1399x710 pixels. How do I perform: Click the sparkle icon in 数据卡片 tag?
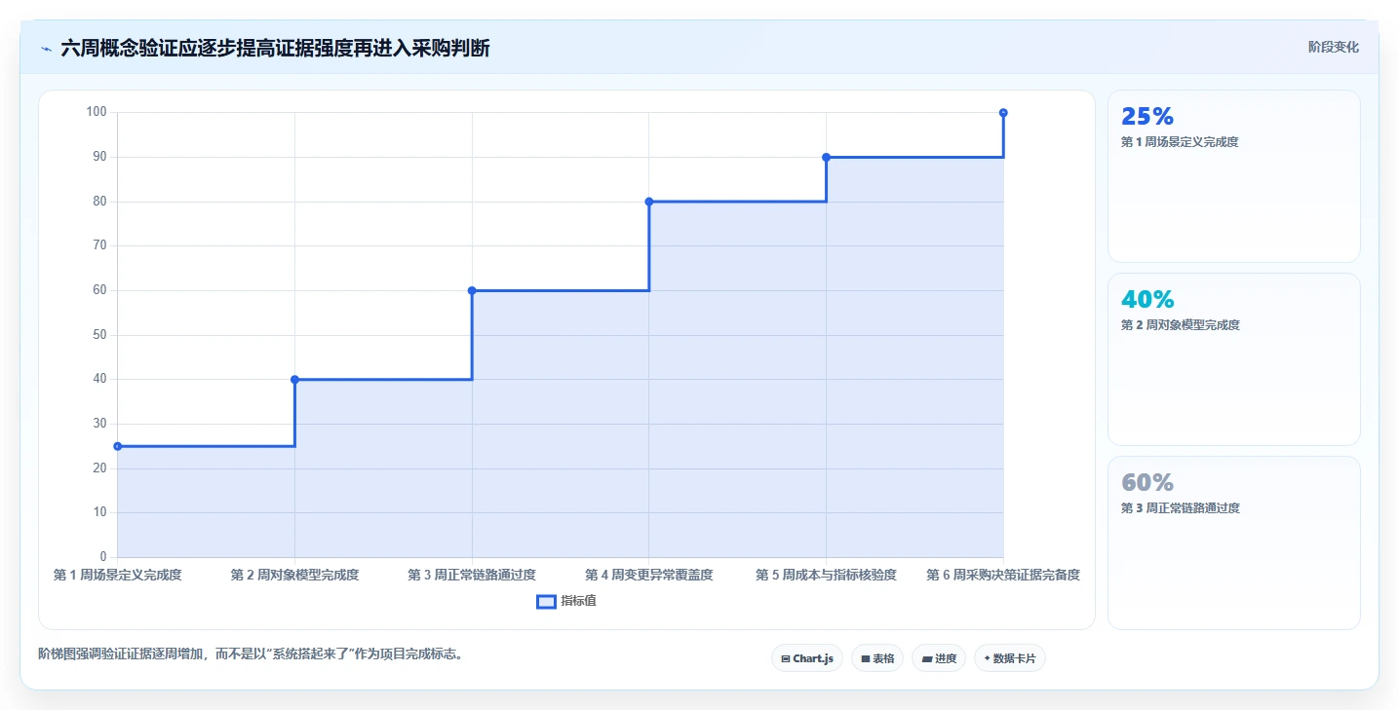[987, 658]
